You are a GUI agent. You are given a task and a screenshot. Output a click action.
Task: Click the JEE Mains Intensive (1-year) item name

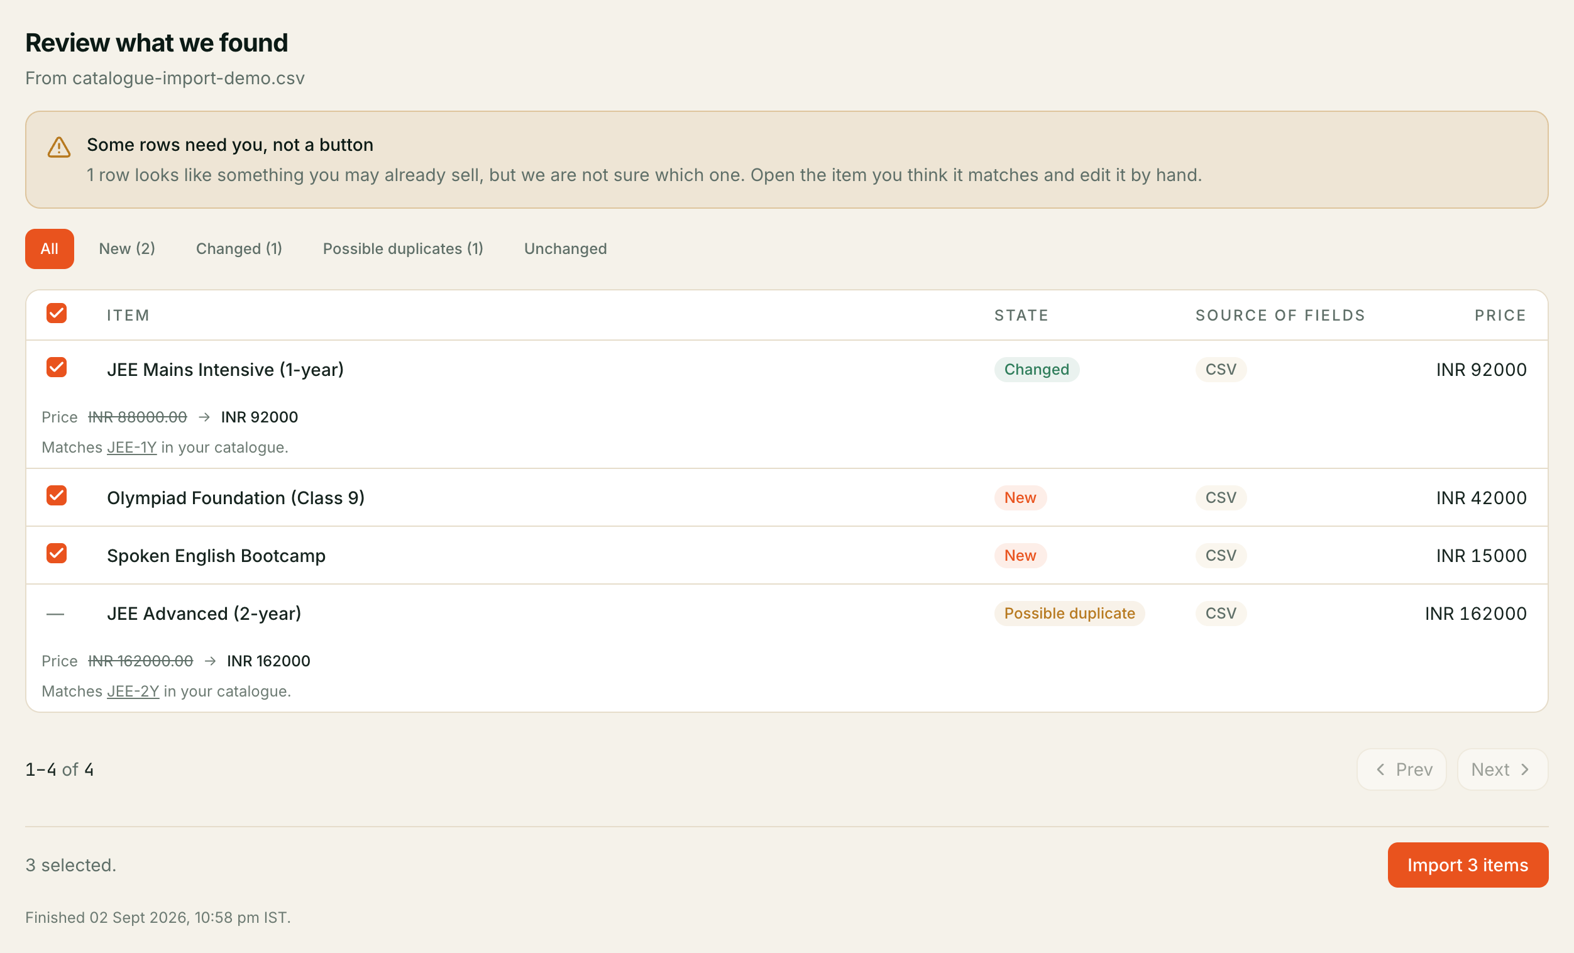click(x=226, y=369)
